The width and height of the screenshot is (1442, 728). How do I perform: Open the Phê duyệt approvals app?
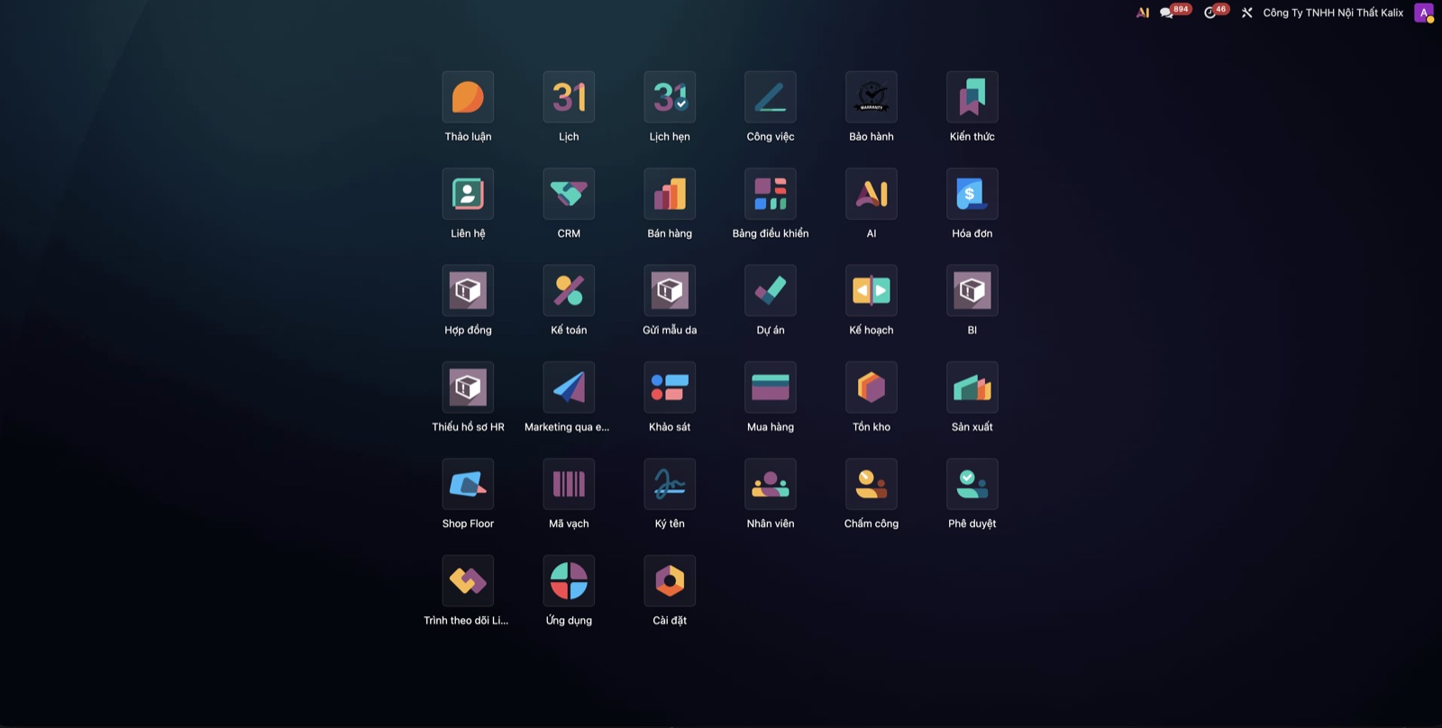[972, 484]
